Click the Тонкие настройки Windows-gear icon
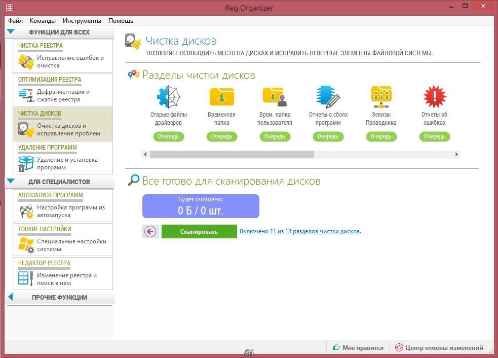 click(26, 245)
